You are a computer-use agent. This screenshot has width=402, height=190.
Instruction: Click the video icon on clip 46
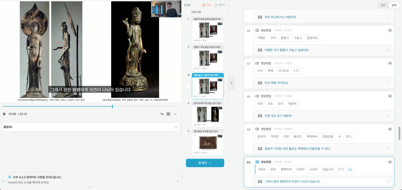[257, 30]
